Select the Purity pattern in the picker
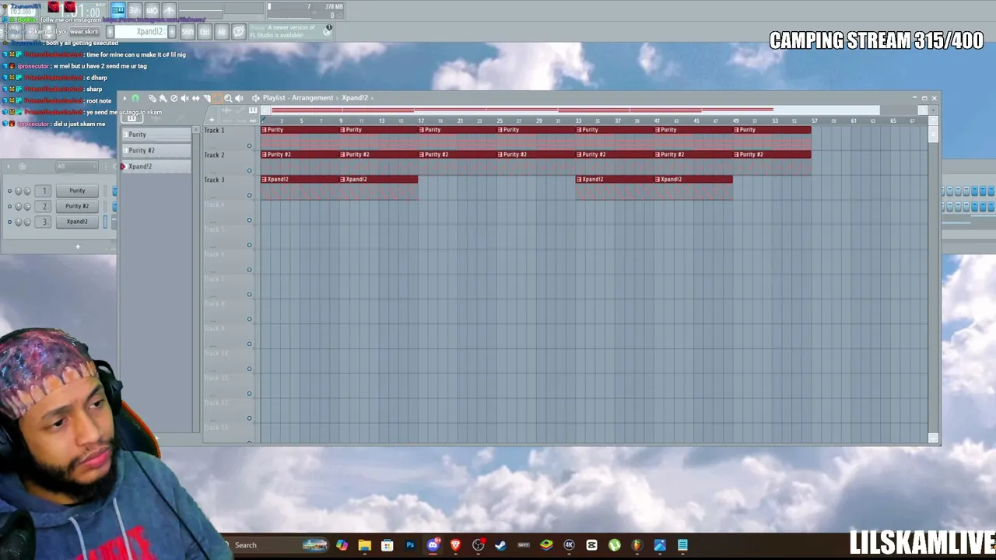The image size is (996, 560). (156, 135)
